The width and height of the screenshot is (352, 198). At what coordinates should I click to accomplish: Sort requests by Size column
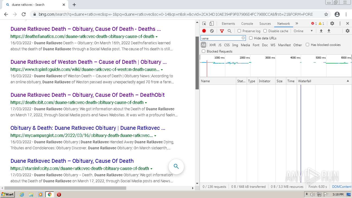[280, 81]
